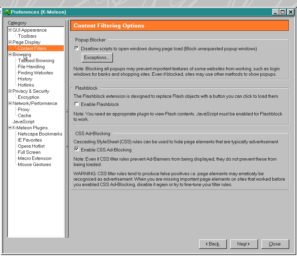Toggle the popup blocker checkbox
Image resolution: width=297 pixels, height=256 pixels.
[77, 49]
